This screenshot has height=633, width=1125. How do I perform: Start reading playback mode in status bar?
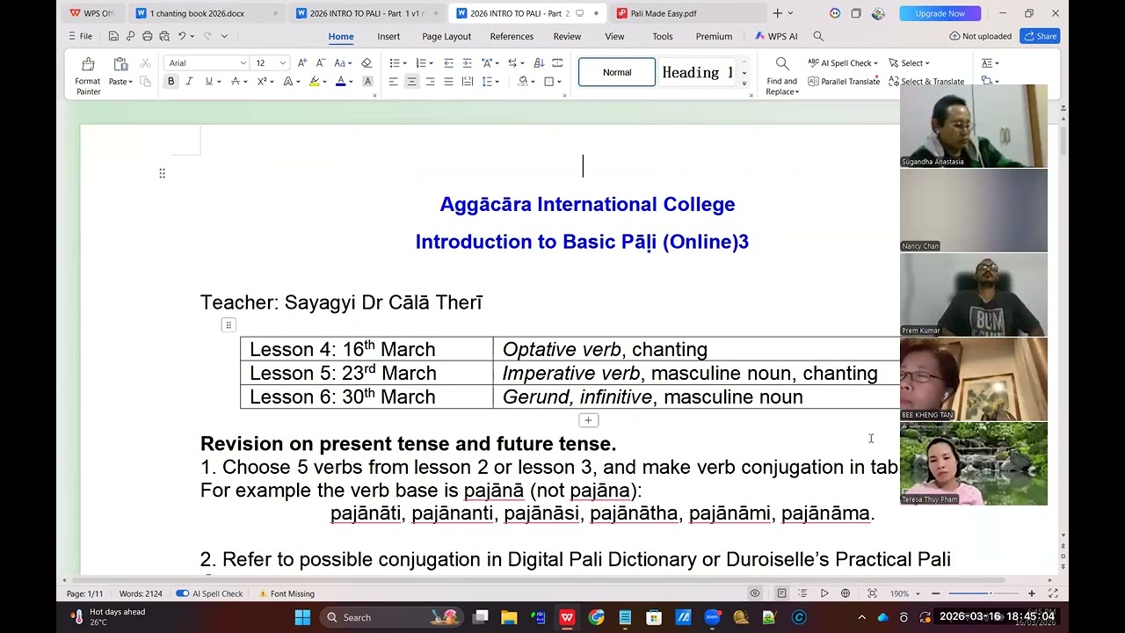click(x=824, y=593)
